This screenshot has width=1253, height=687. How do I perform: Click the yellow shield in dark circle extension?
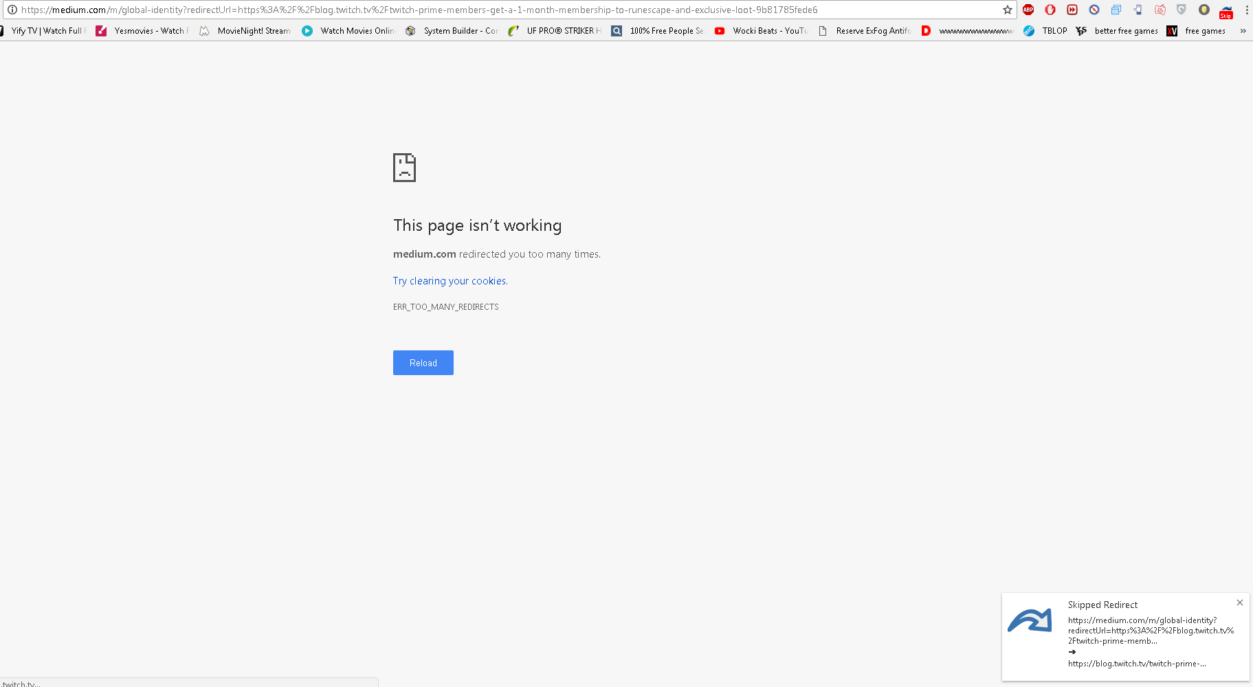pos(1204,10)
